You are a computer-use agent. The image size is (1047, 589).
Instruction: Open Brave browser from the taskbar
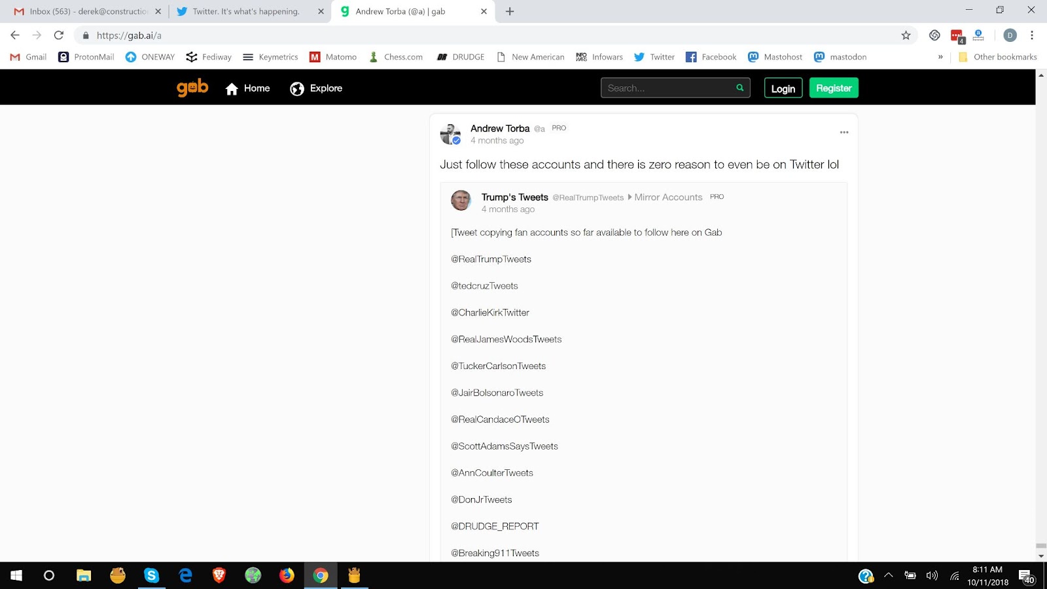(219, 575)
